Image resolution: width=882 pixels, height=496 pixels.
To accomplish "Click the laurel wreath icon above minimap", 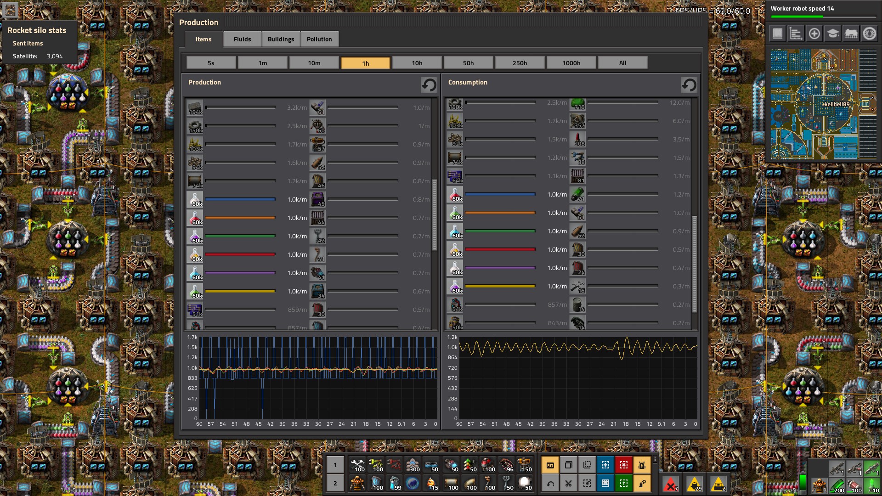I will tap(869, 34).
